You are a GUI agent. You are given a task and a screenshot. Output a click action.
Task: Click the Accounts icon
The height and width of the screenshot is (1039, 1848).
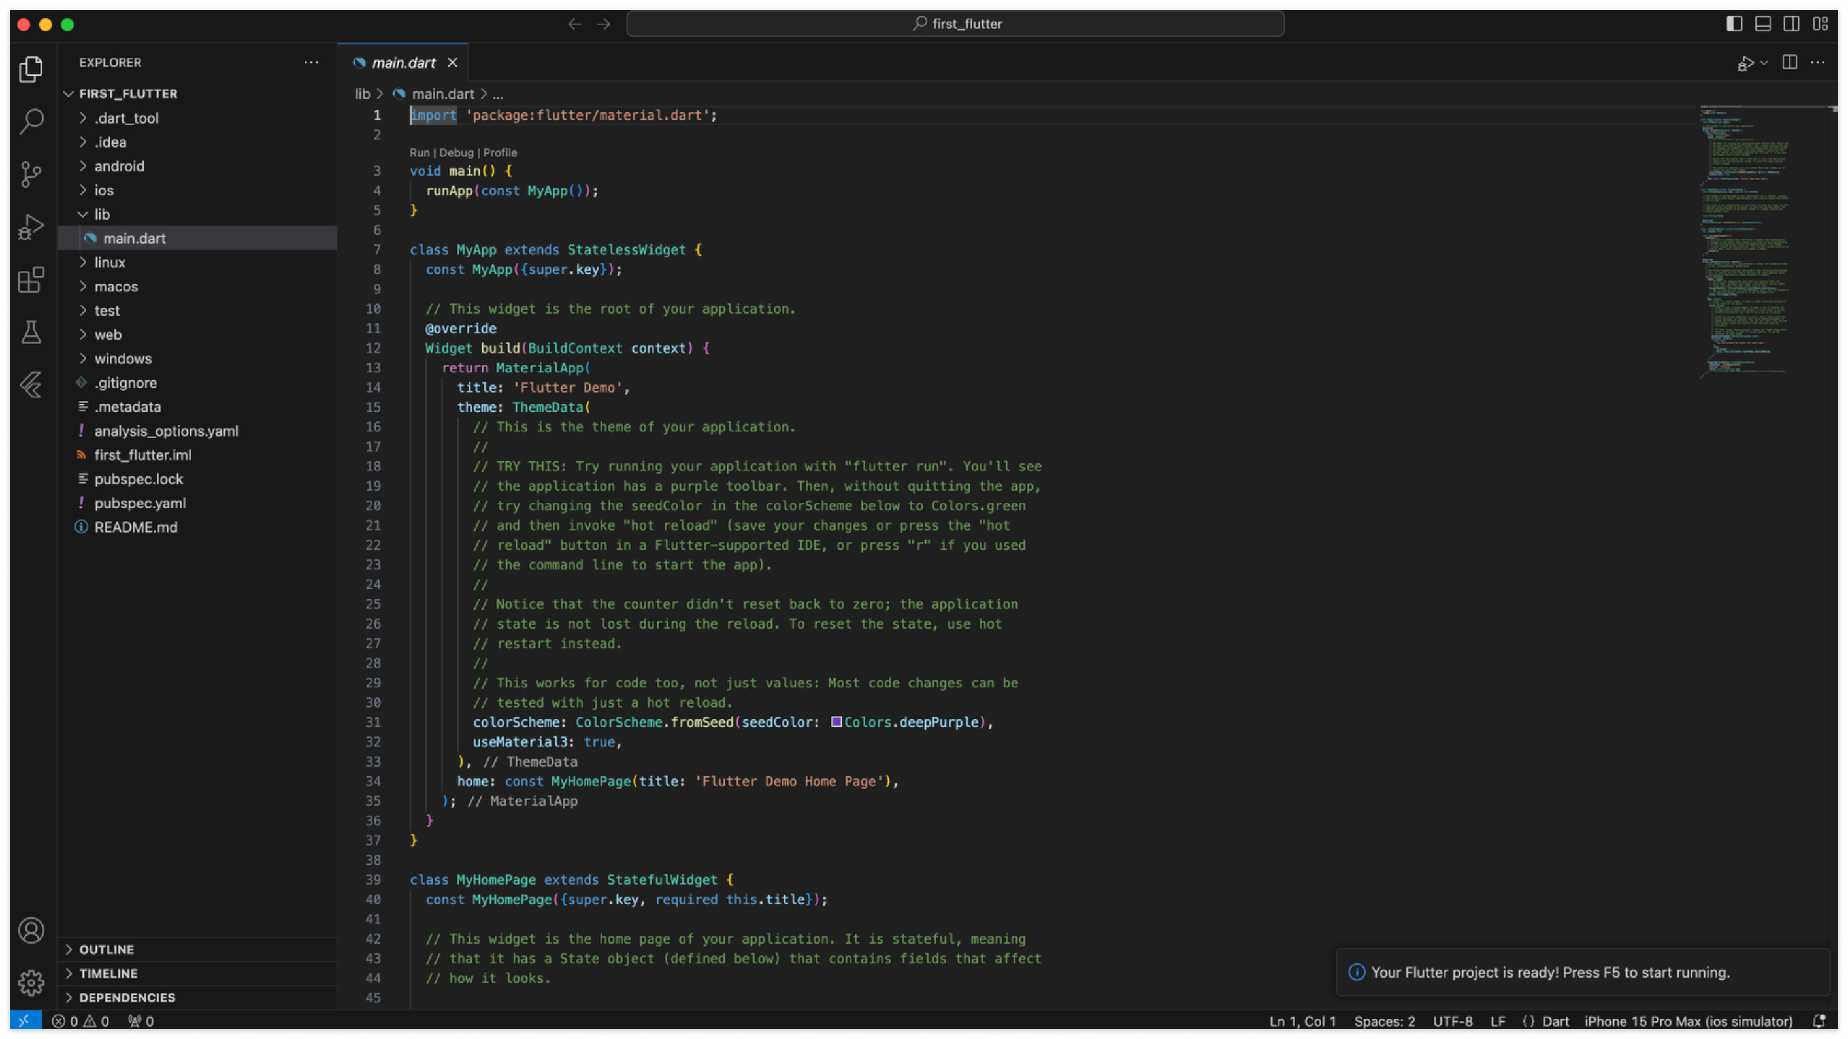click(31, 931)
